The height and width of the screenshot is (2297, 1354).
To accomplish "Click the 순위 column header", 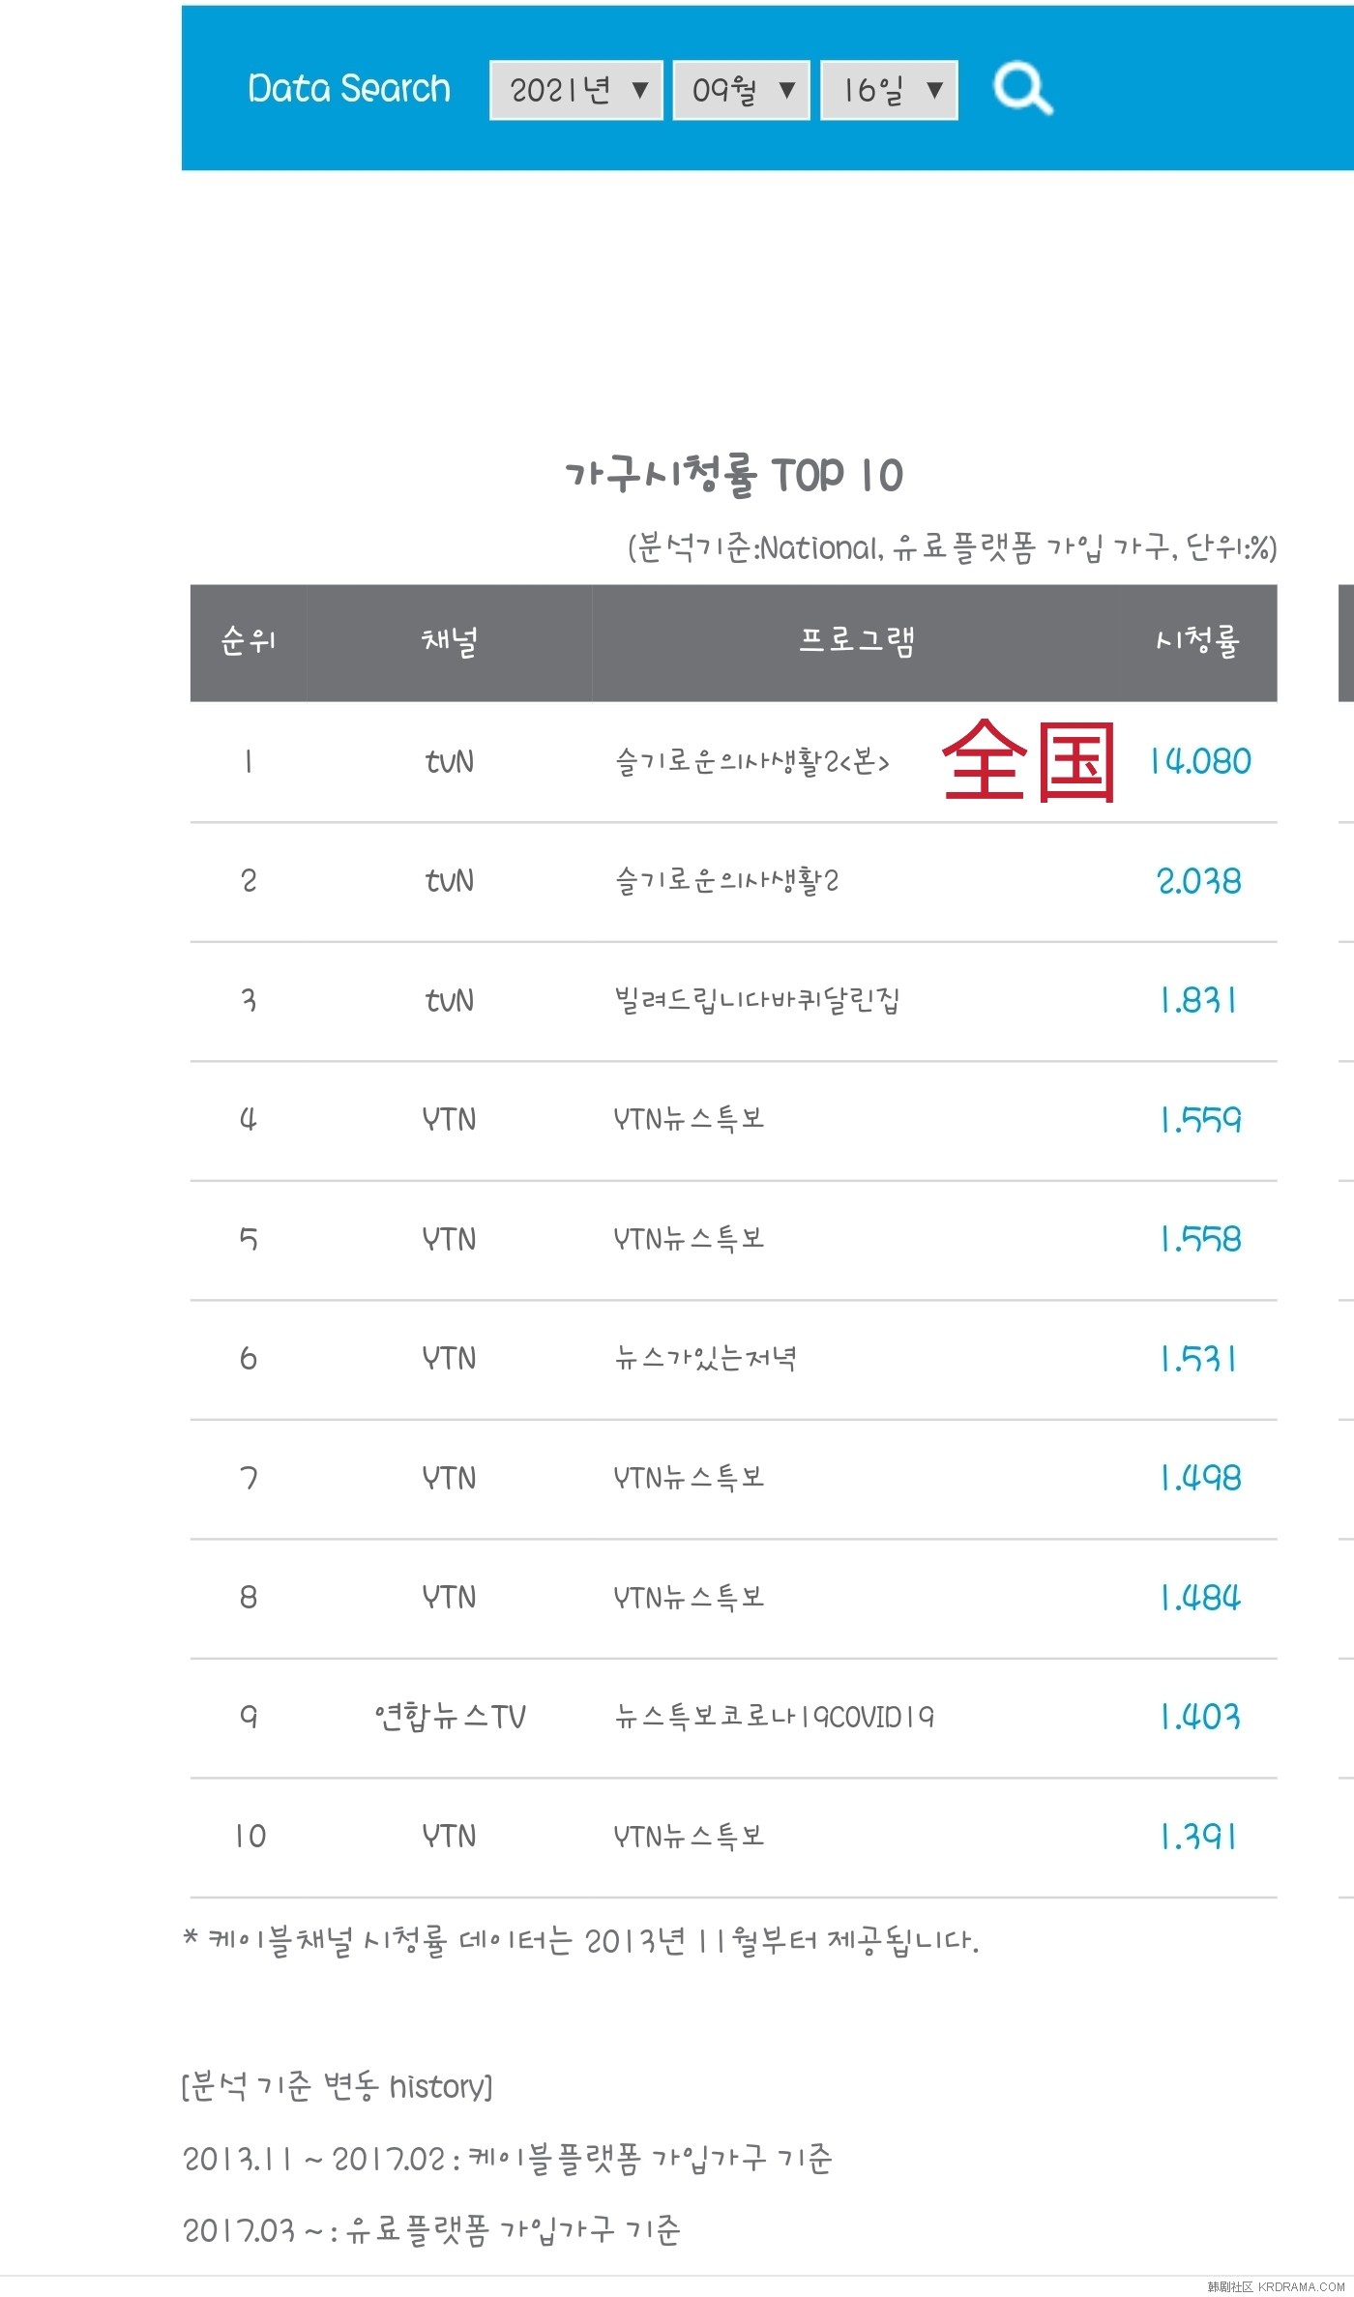I will point(249,641).
